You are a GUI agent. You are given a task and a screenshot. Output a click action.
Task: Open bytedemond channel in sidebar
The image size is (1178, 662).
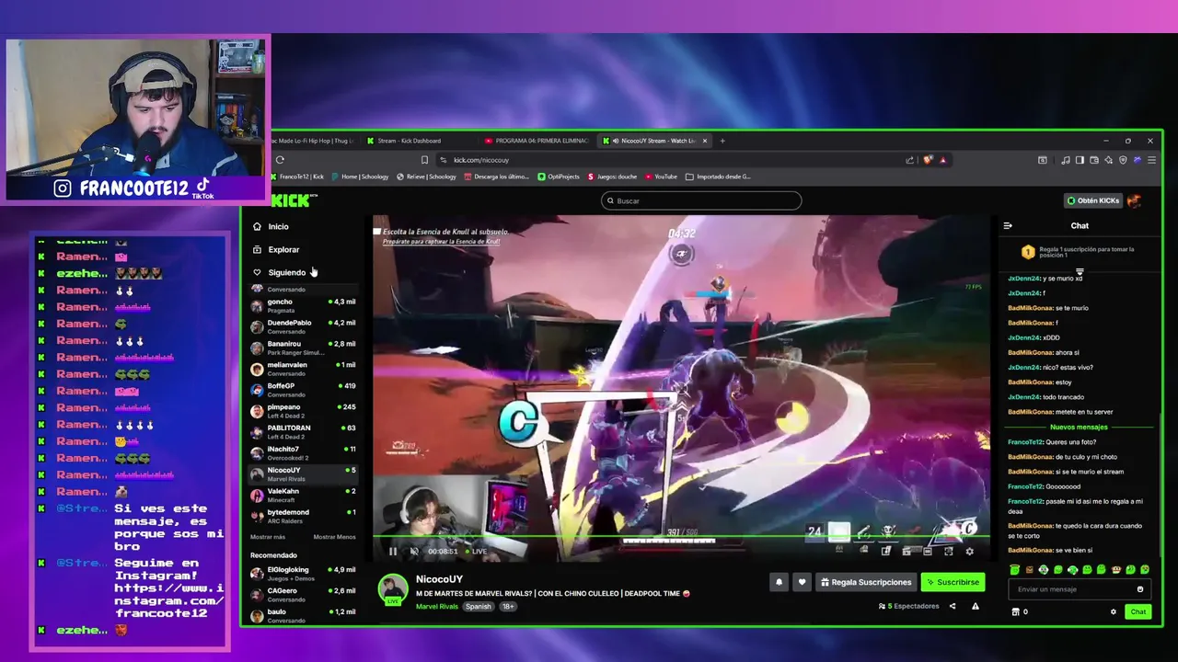pyautogui.click(x=303, y=517)
